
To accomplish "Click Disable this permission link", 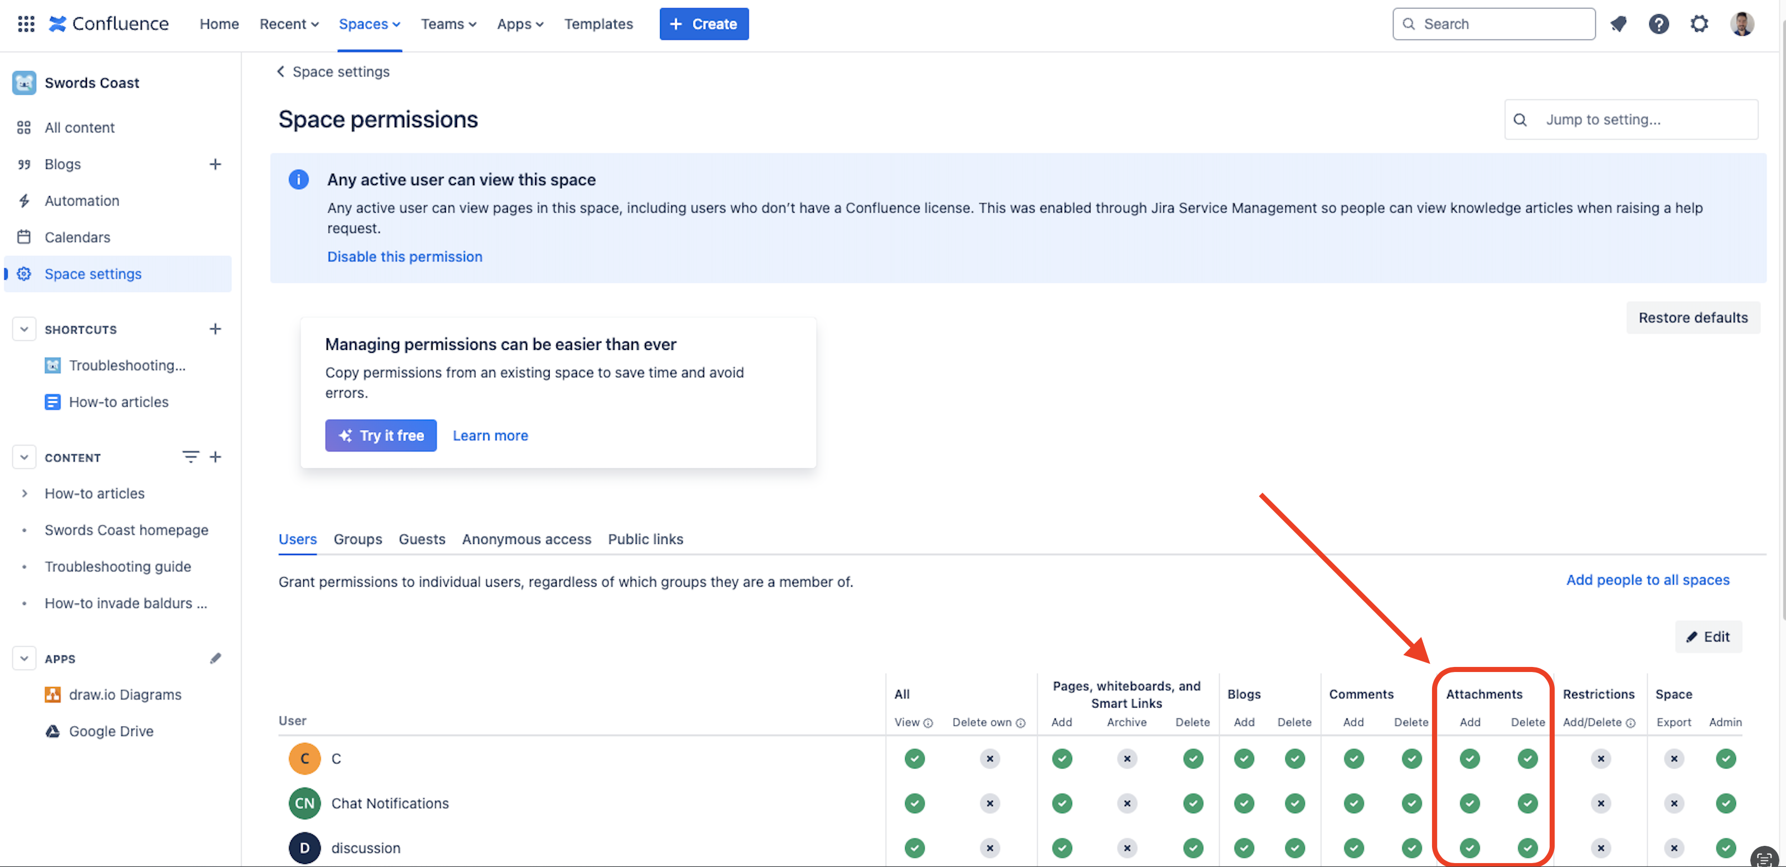I will point(404,256).
